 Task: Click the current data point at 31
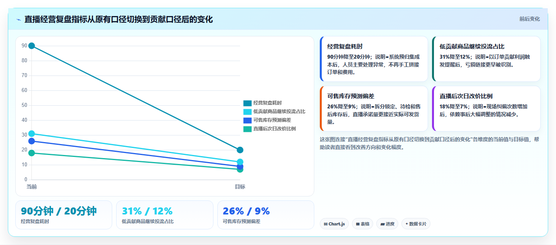32,133
